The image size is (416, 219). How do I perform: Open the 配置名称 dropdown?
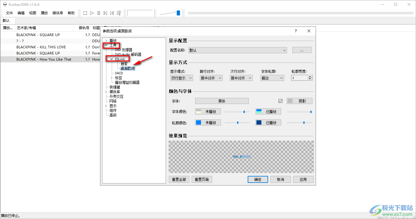(238, 50)
